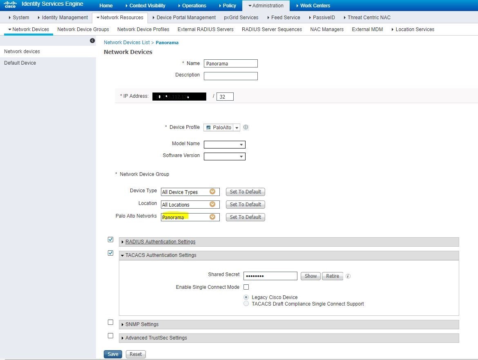Click the Device Profile settings gear icon
Screen dimensions: 478x360
(246, 127)
